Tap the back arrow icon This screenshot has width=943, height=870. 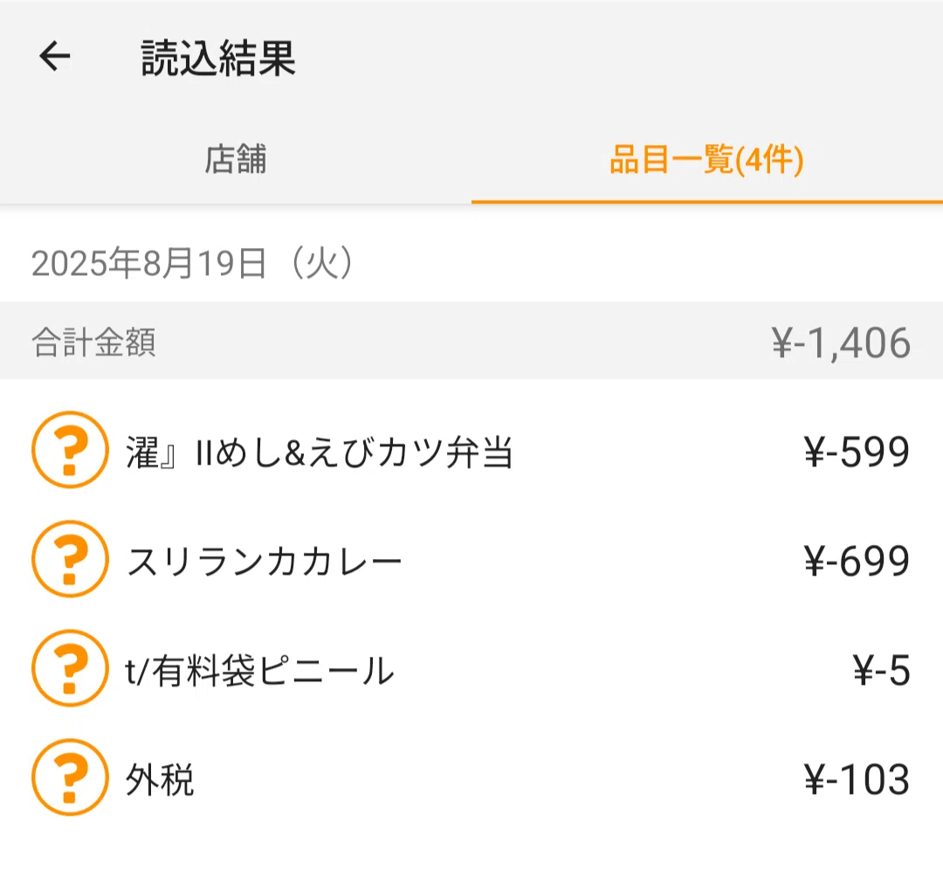tap(55, 57)
